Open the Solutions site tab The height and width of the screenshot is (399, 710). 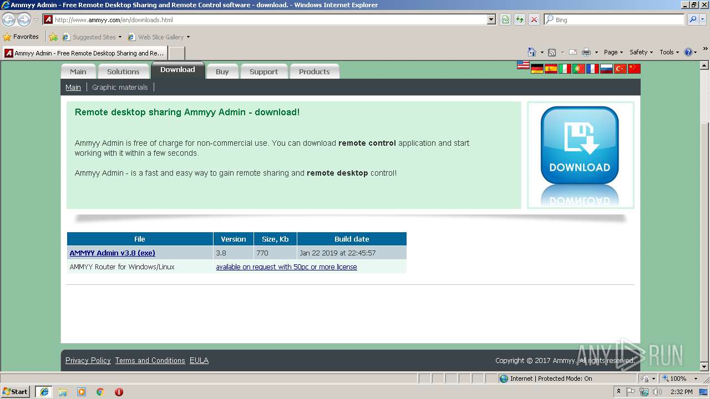point(123,71)
